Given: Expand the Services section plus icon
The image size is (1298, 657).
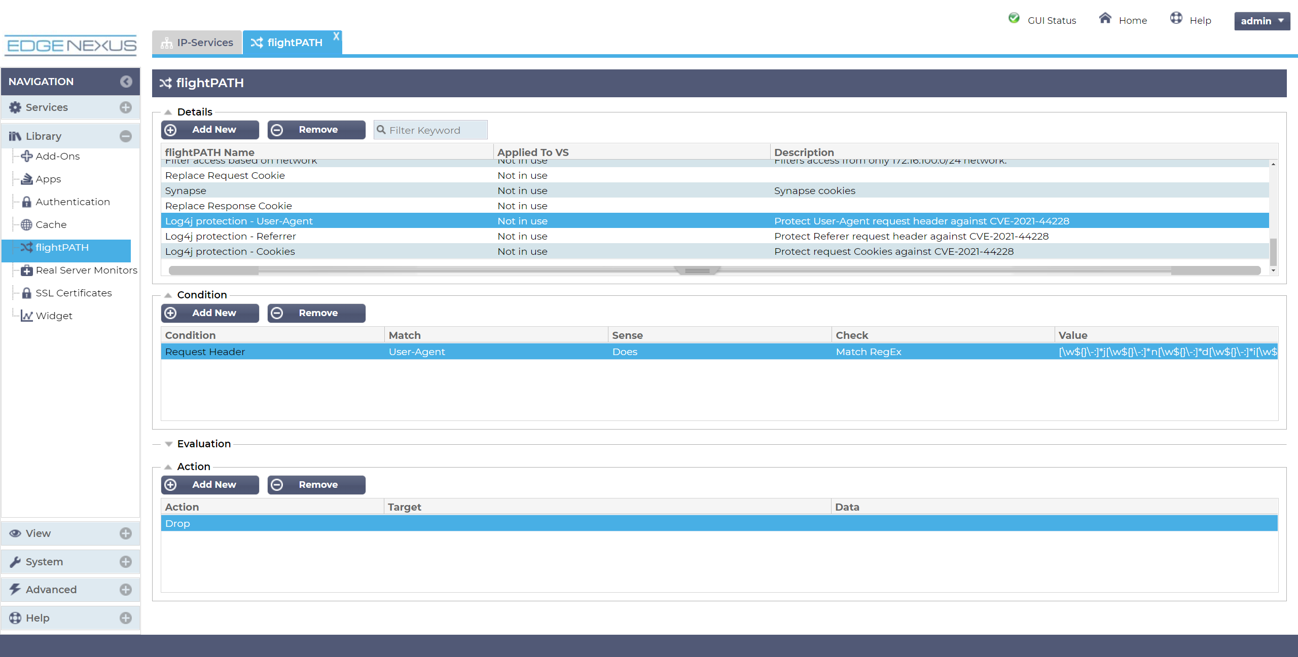Looking at the screenshot, I should [x=126, y=107].
